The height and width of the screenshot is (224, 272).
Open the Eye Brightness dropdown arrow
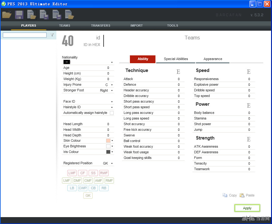(112, 146)
